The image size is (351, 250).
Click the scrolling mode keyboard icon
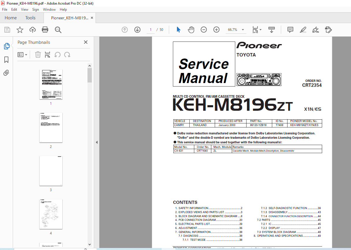272,30
